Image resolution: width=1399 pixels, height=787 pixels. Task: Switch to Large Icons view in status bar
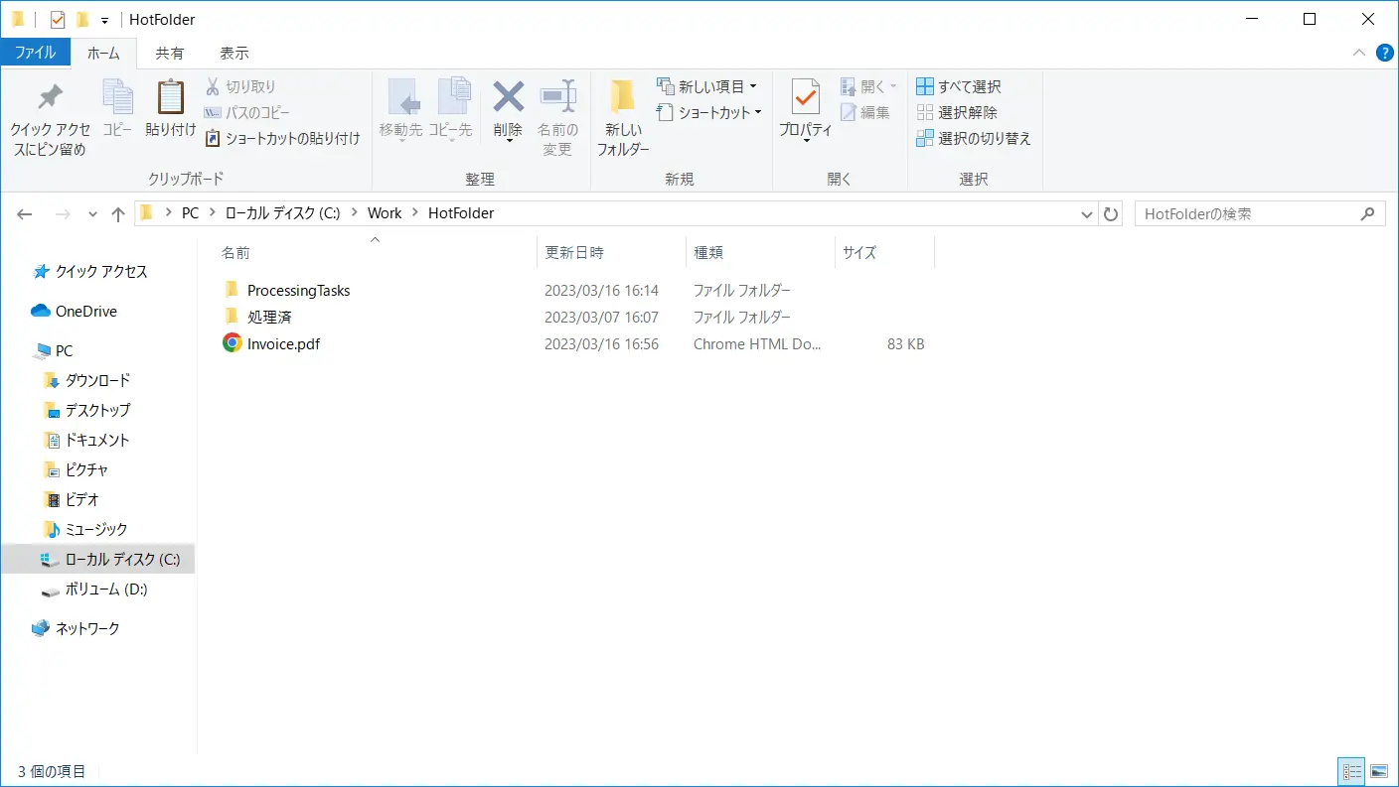1378,771
